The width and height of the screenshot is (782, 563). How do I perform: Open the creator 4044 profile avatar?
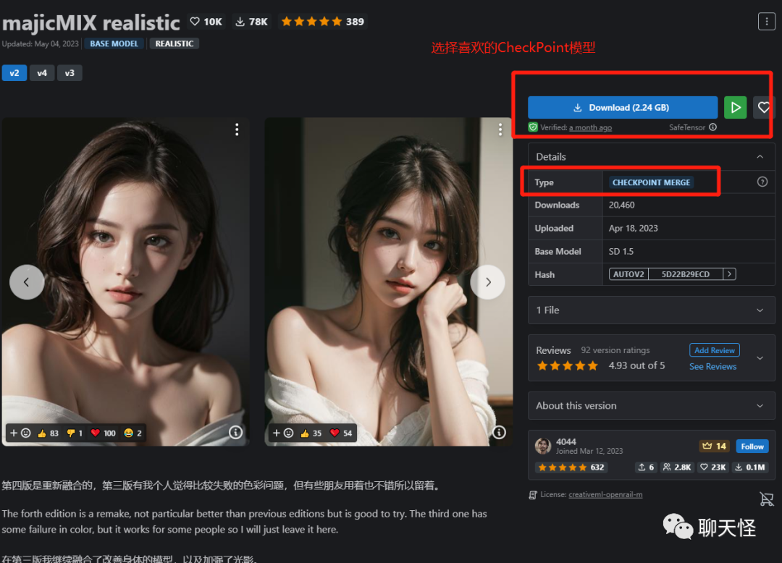(x=542, y=446)
